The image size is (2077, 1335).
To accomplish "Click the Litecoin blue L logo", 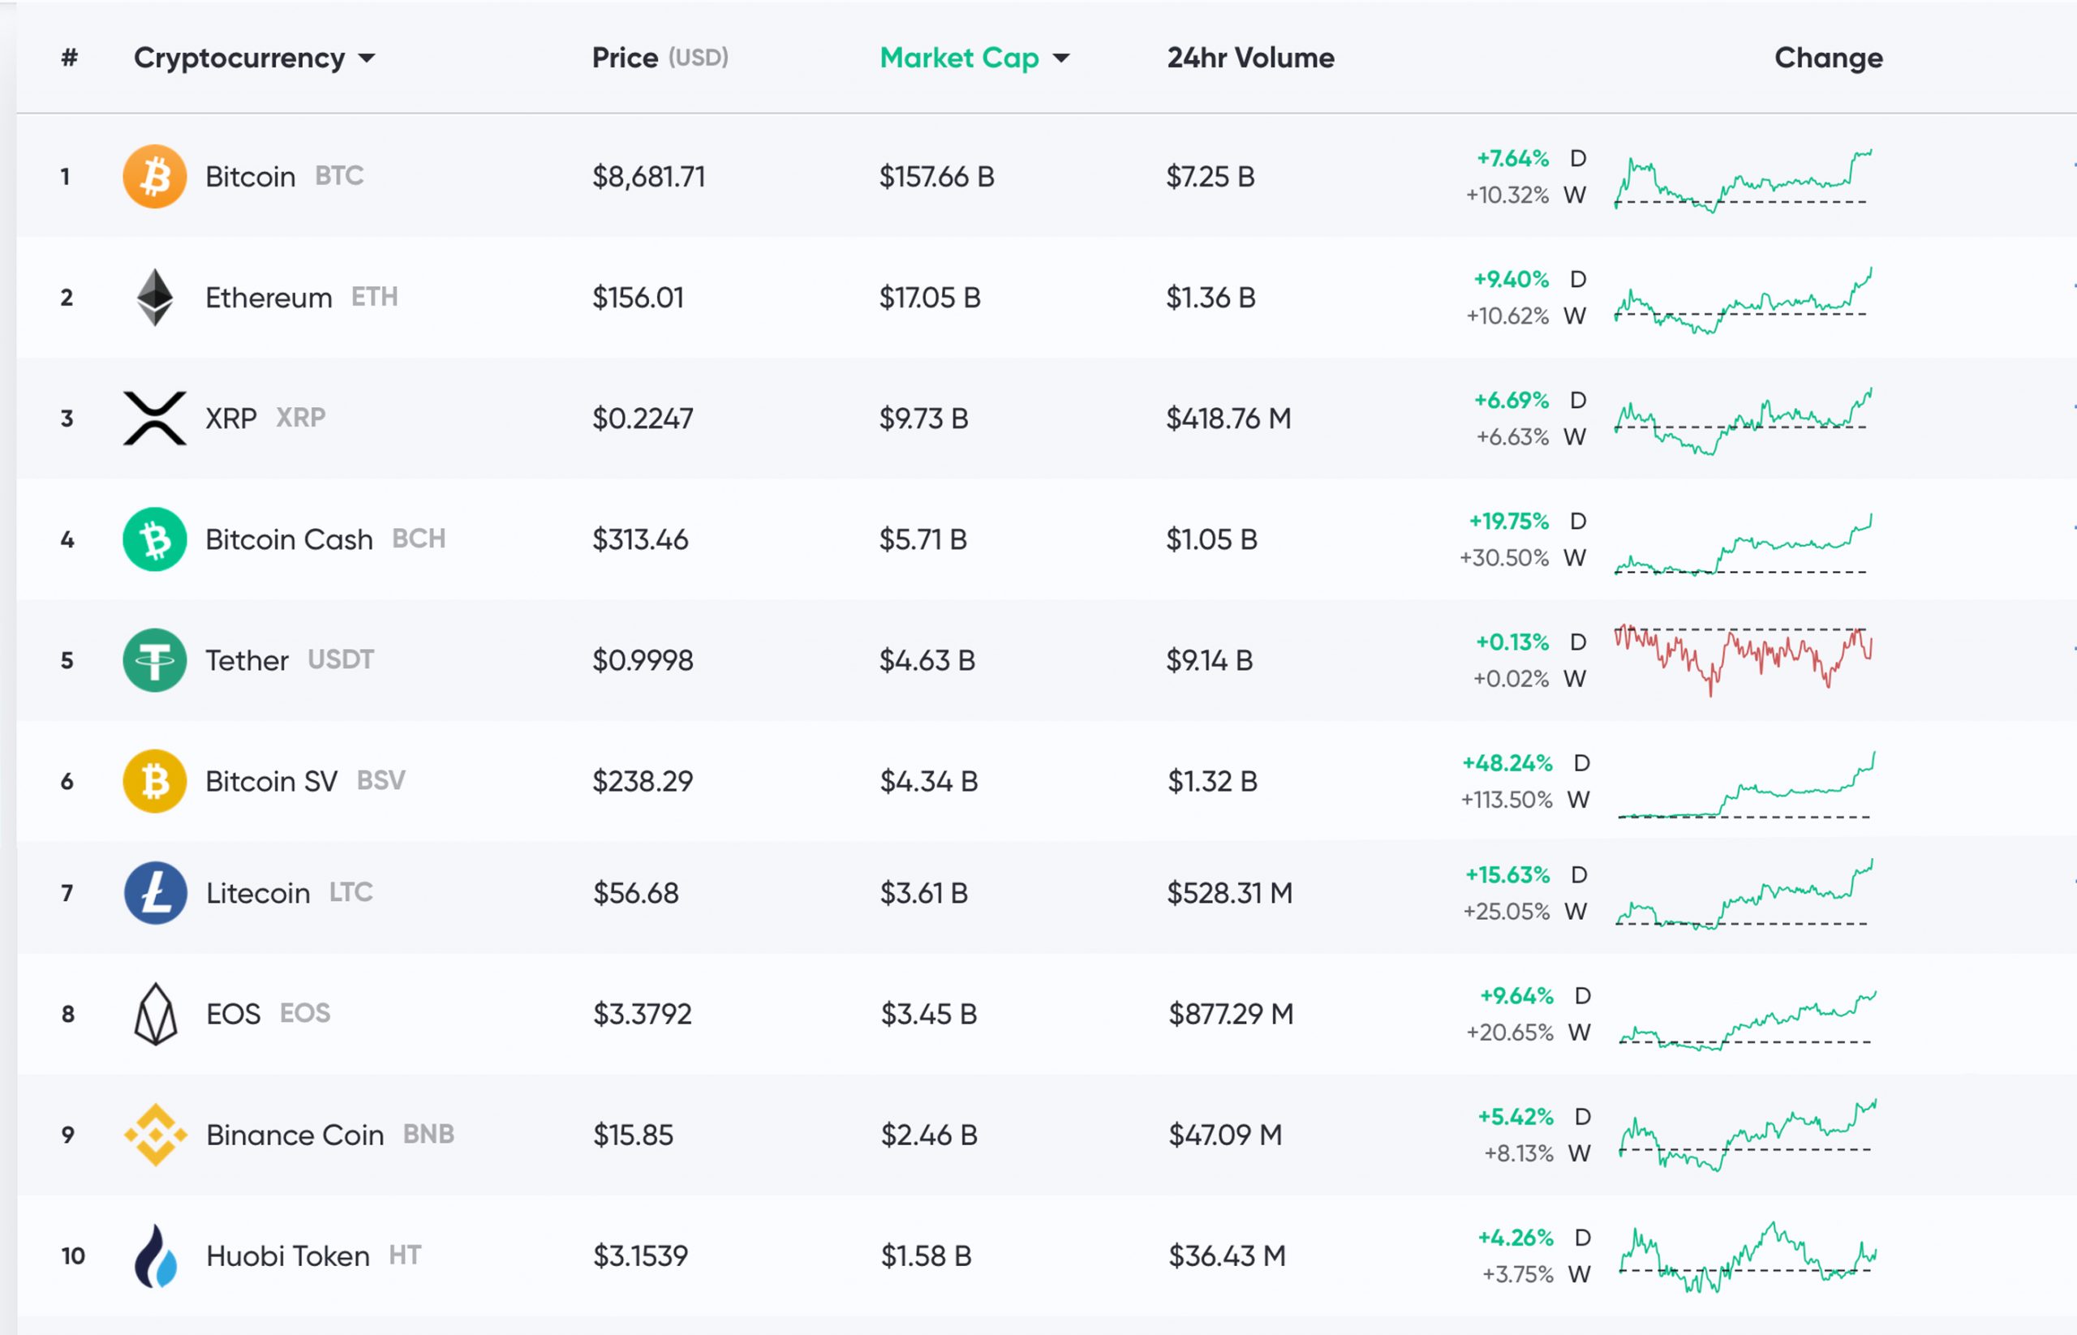I will tap(155, 893).
